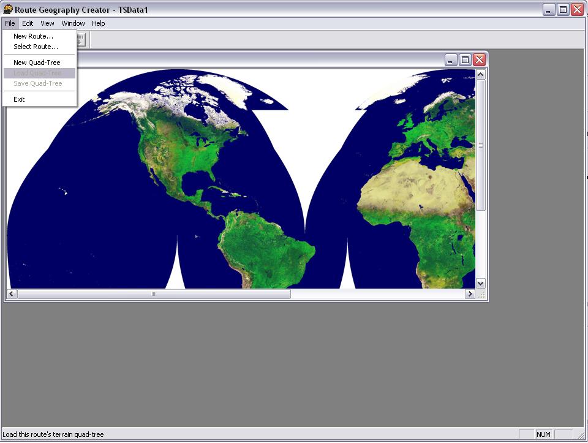Click the Route Geography Creator title bar icon

pos(8,9)
